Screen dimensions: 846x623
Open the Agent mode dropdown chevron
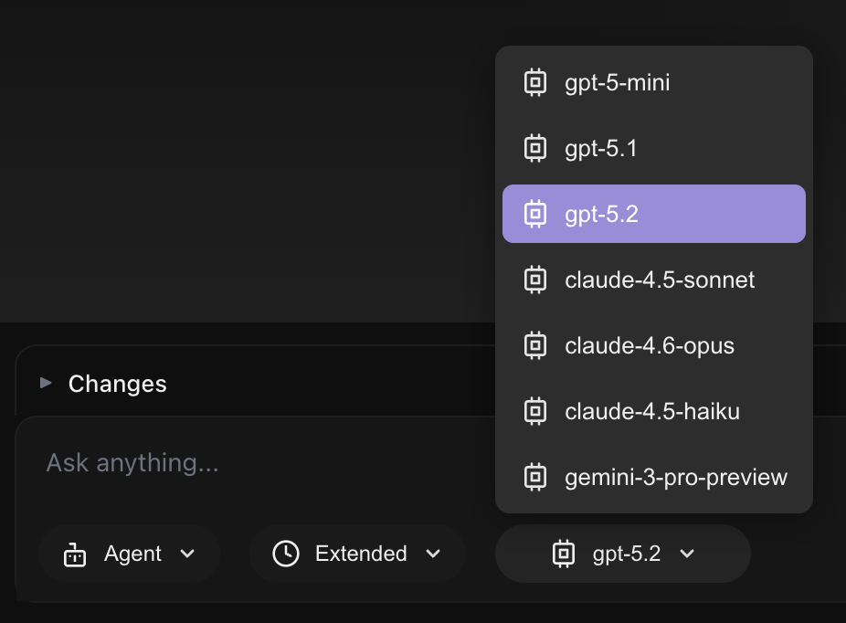pyautogui.click(x=188, y=554)
